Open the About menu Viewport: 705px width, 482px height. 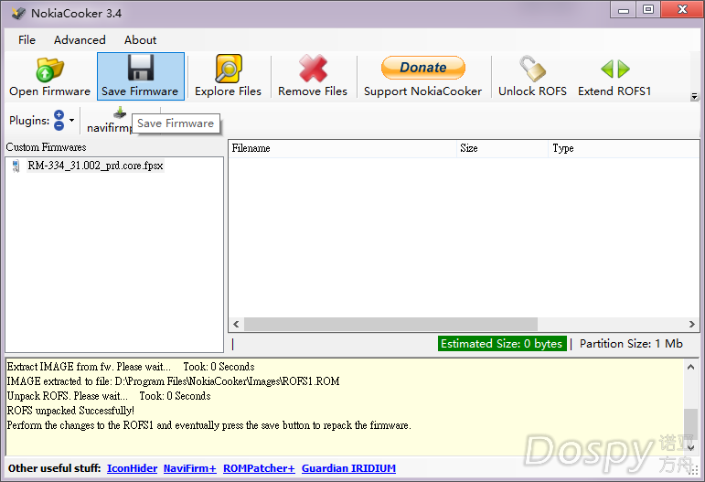pos(140,40)
